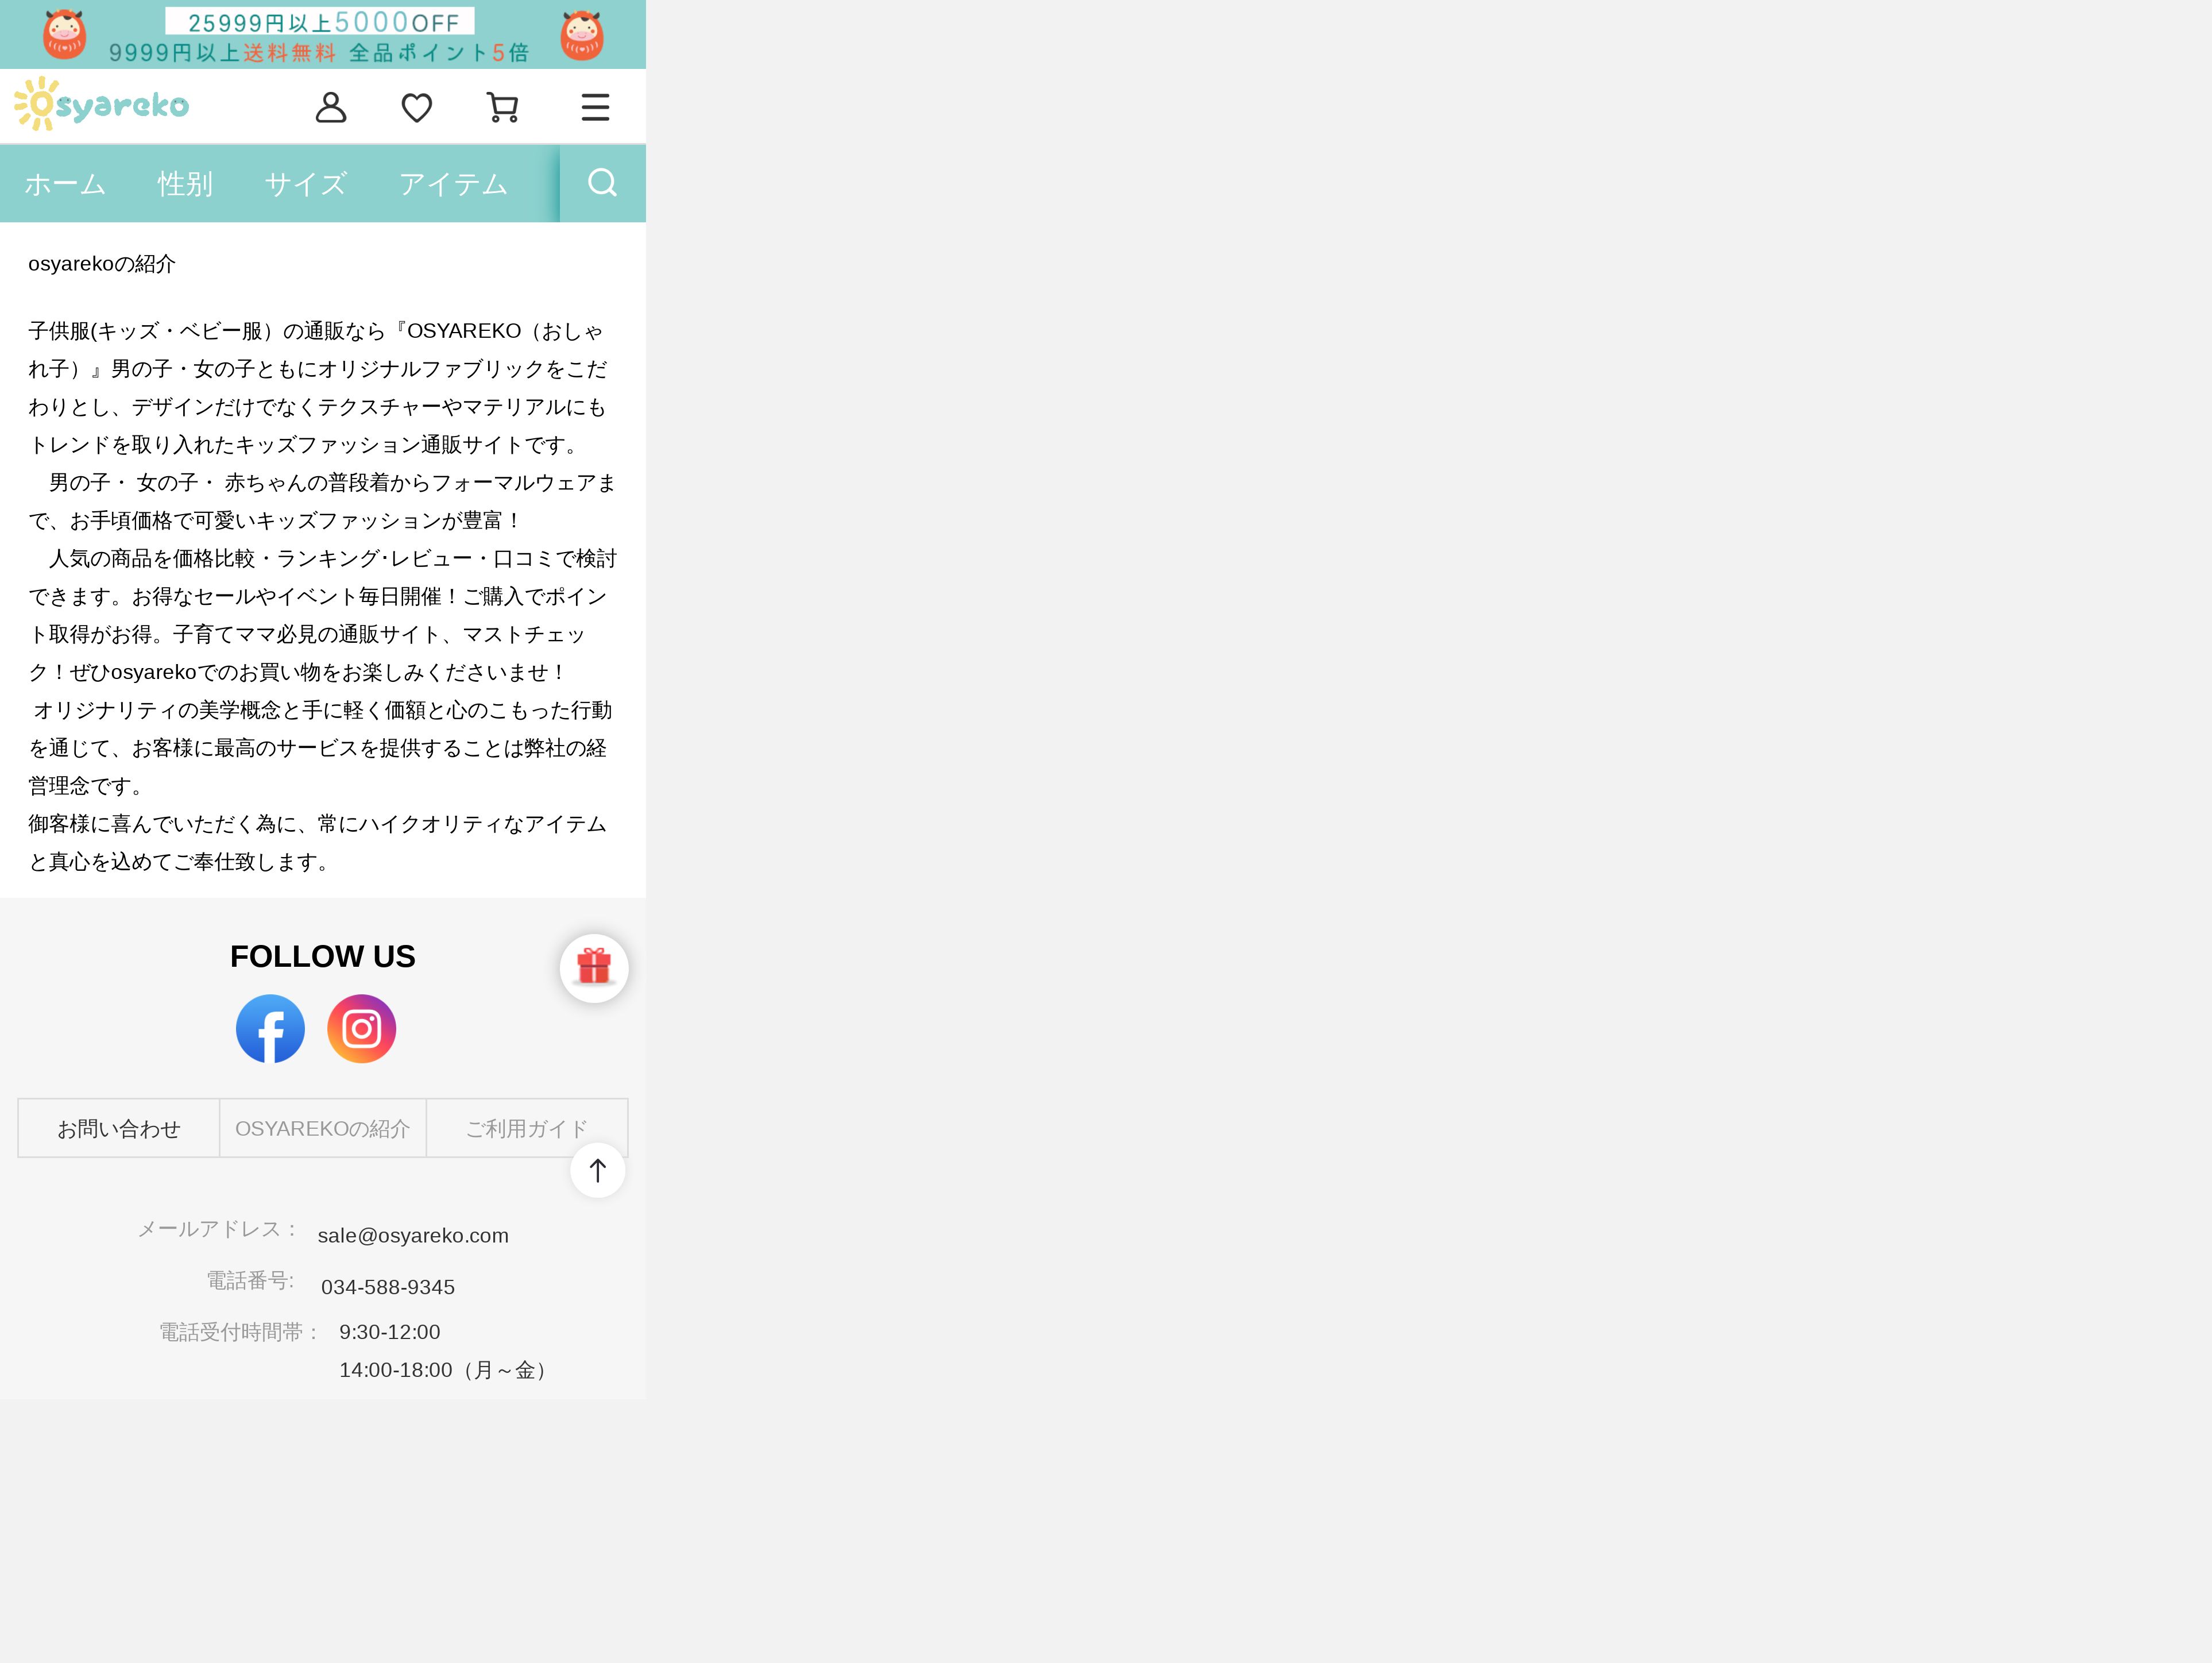Click the 電話番号 label

tap(251, 1281)
